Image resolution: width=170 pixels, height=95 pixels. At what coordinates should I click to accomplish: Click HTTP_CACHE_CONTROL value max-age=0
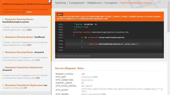87,86
